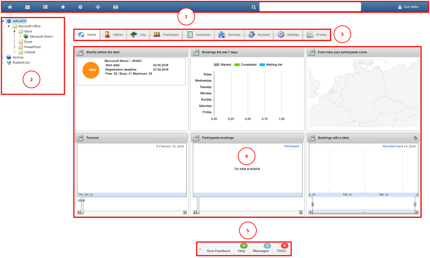The height and width of the screenshot is (258, 430).
Task: Click Participant legend label in bookings chart
Action: [292, 146]
